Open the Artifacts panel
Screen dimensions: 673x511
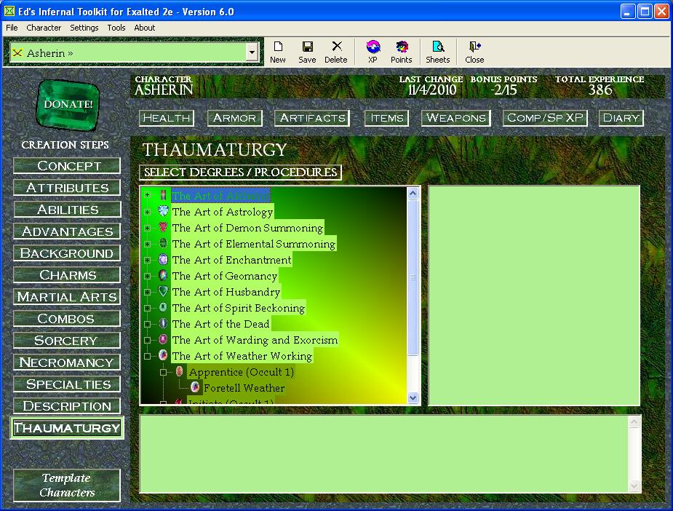coord(312,118)
